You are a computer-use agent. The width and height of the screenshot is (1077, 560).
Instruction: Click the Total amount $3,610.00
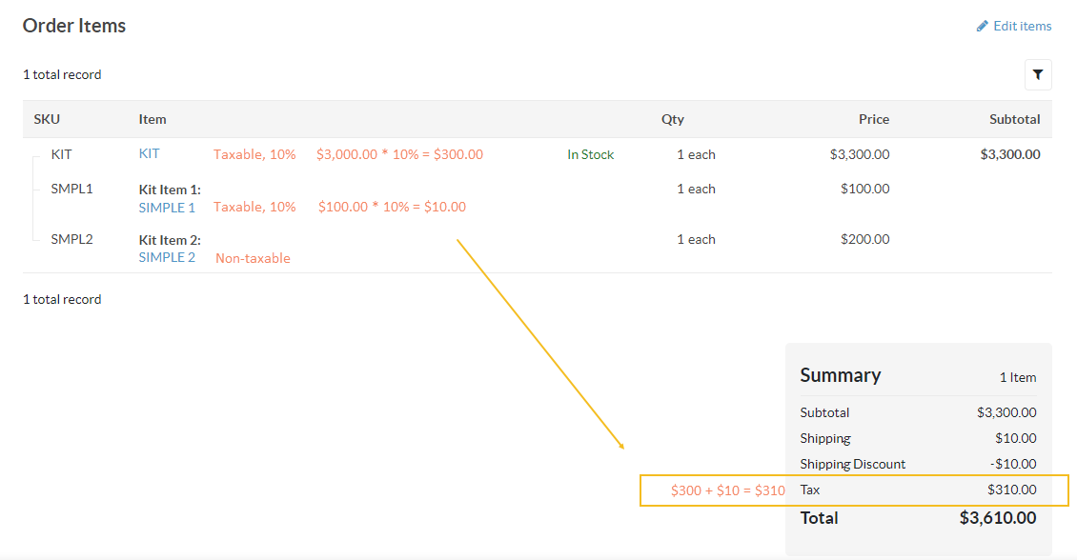[997, 518]
